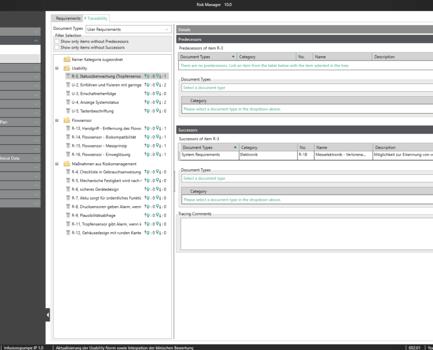433x350 pixels.
Task: Collapse the Usability tree category
Action: [56, 68]
